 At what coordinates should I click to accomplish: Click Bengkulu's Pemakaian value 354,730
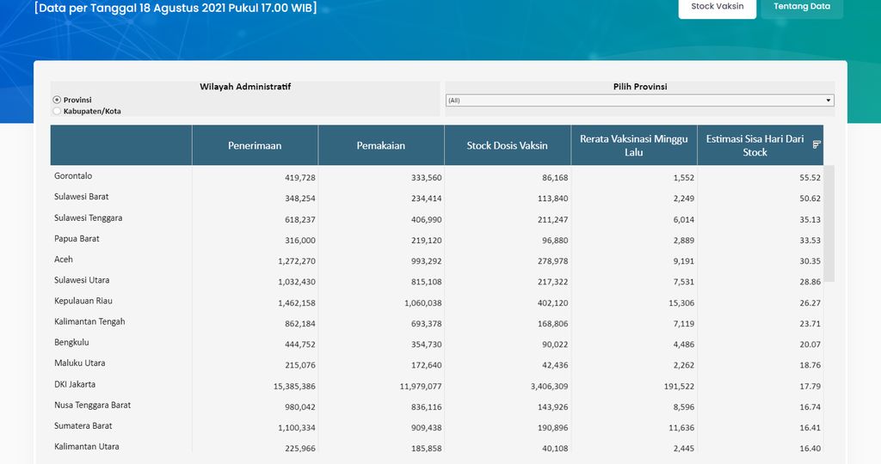tap(427, 345)
